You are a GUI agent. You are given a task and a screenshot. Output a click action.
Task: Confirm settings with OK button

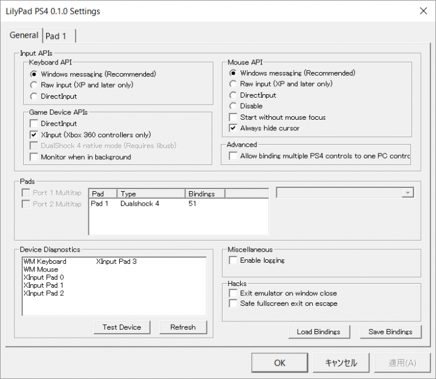pyautogui.click(x=280, y=363)
